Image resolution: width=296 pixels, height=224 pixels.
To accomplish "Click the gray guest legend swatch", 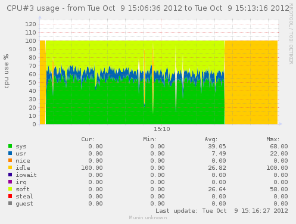I will point(10,203).
